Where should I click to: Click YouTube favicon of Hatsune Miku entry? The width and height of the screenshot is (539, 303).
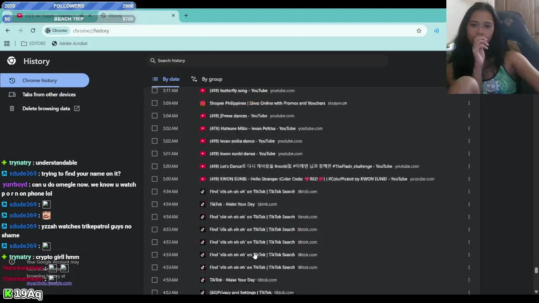(203, 128)
